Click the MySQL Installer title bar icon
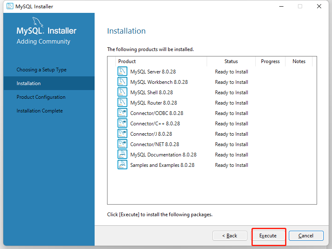The width and height of the screenshot is (332, 249). coord(10,6)
